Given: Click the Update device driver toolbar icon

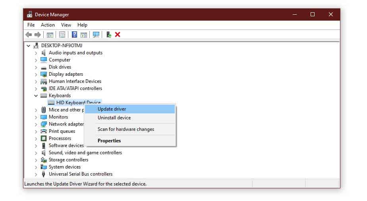Looking at the screenshot, I should point(108,34).
